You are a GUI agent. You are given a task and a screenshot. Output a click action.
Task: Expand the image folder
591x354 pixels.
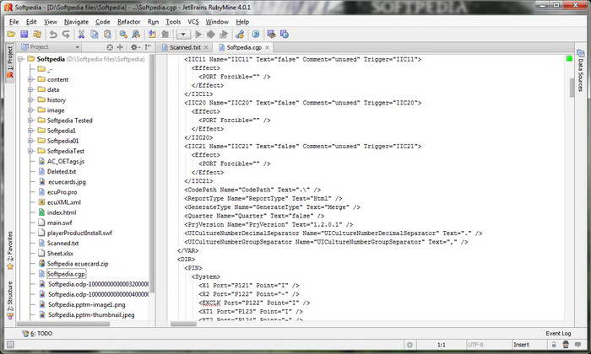31,110
